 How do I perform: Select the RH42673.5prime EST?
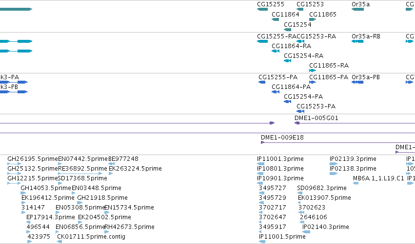[x=107, y=232]
